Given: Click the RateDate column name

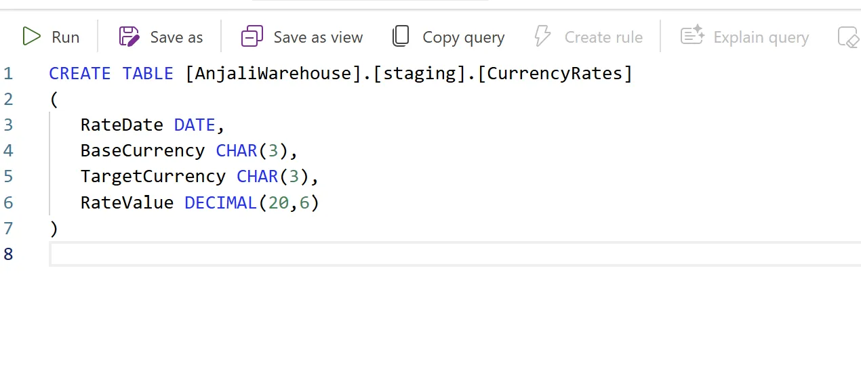Looking at the screenshot, I should coord(122,125).
